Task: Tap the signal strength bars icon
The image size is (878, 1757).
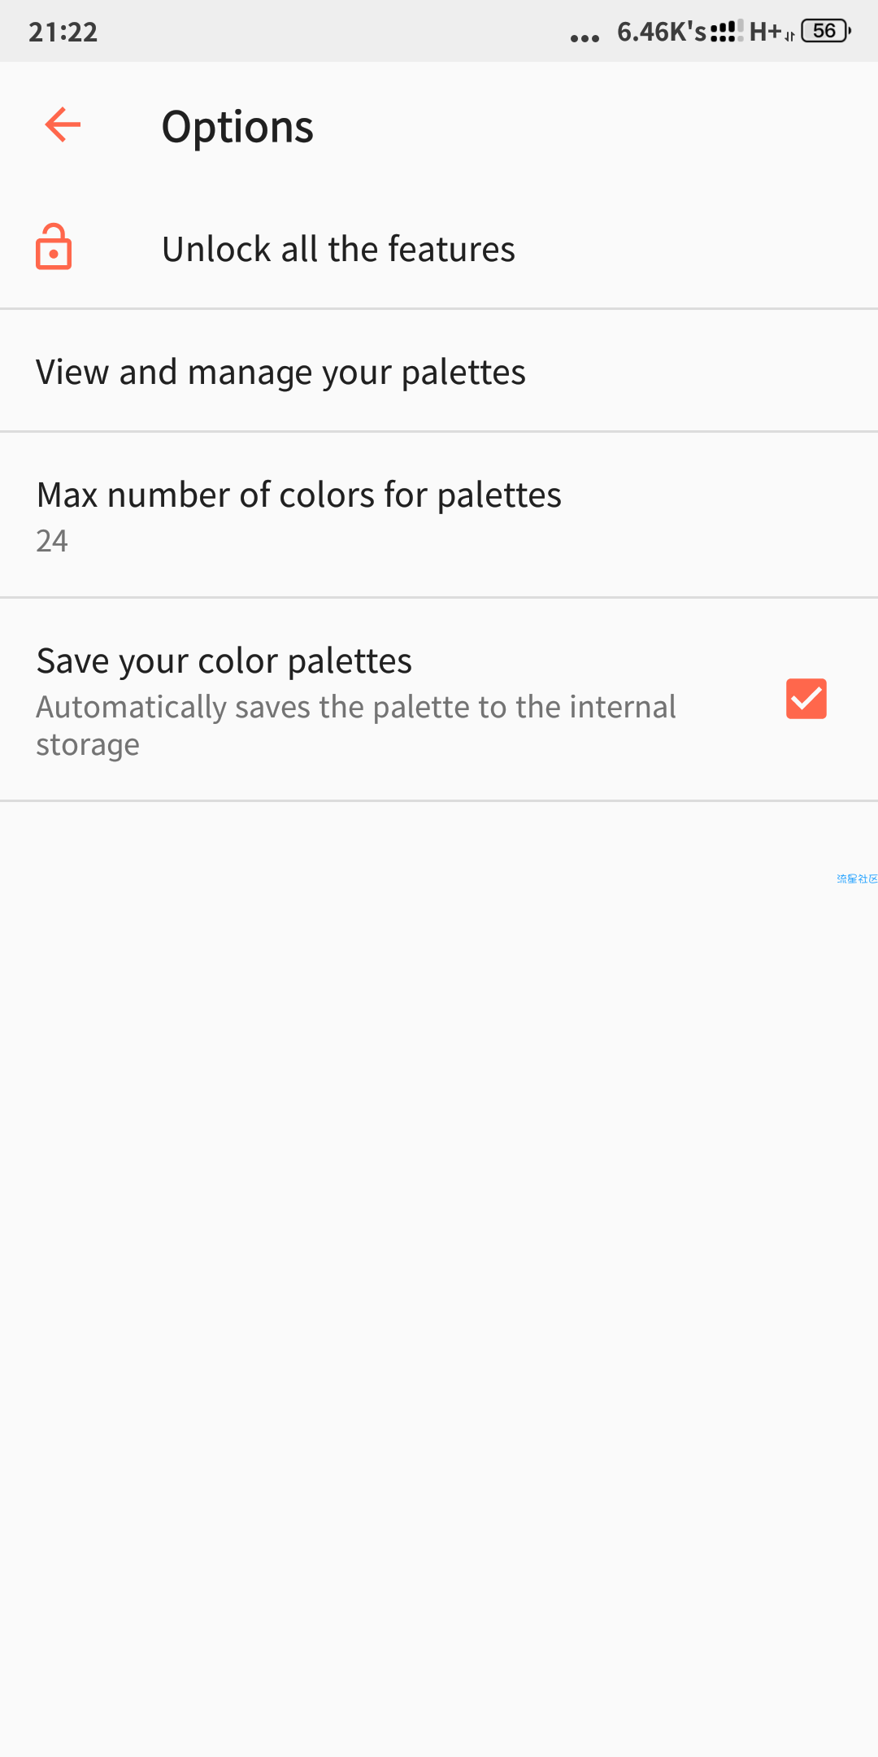Action: tap(726, 32)
